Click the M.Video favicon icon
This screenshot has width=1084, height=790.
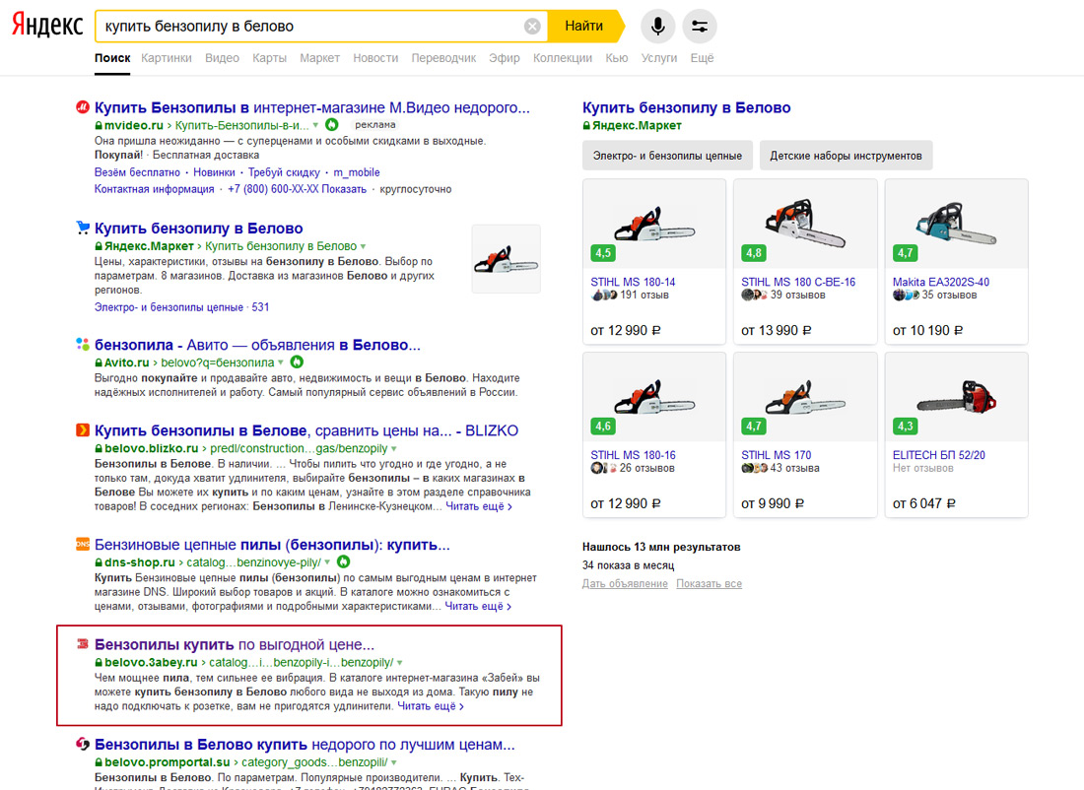click(x=83, y=108)
